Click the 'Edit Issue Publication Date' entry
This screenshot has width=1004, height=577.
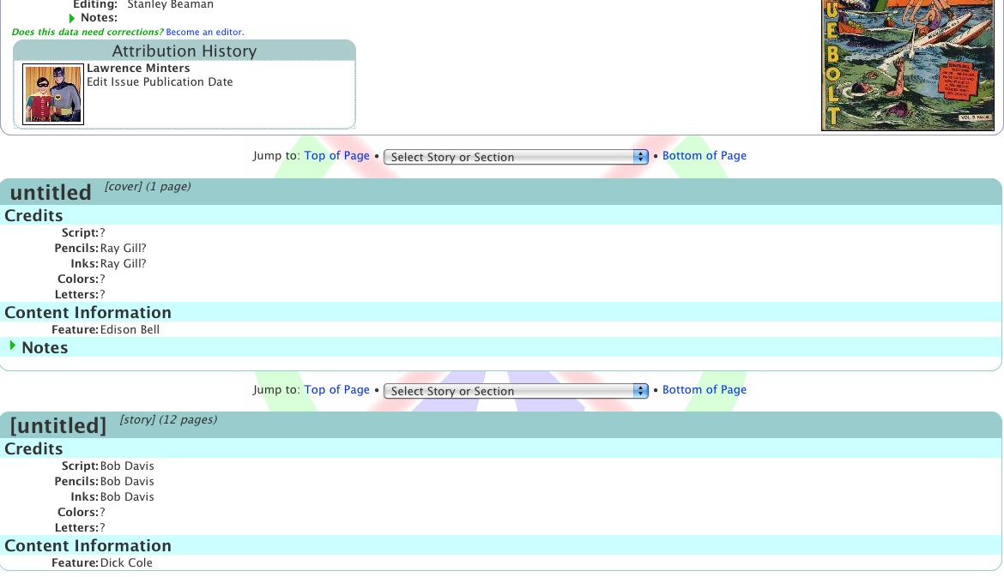pos(160,82)
